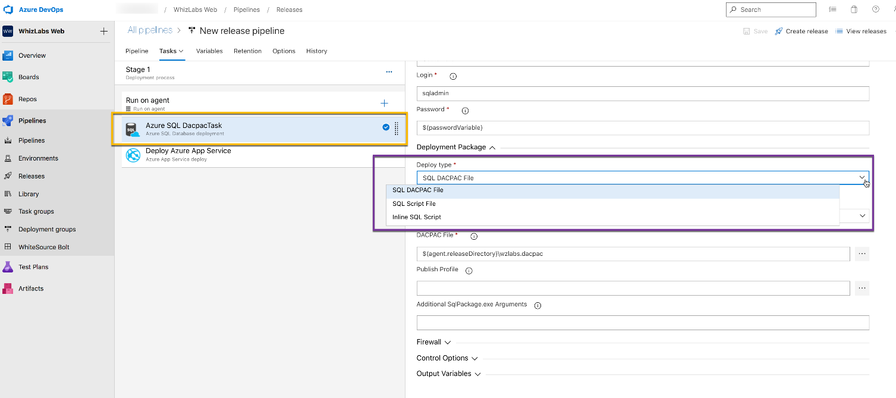Switch to the Options tab
This screenshot has width=896, height=398.
(284, 51)
